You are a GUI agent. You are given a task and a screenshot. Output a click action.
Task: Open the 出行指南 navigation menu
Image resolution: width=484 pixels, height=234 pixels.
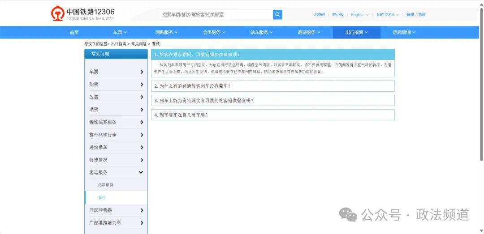click(x=357, y=32)
